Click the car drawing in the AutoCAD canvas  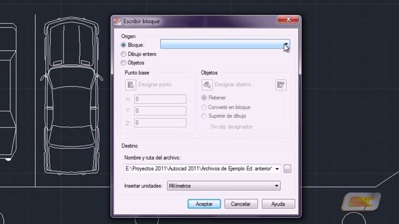pos(72,95)
